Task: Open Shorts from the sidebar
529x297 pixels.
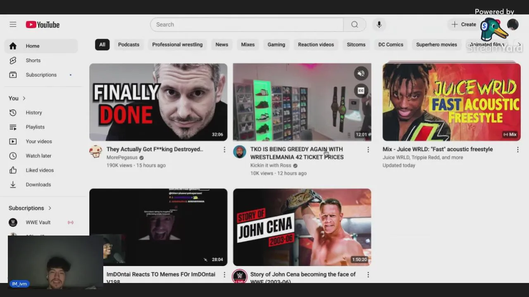Action: (x=41, y=60)
